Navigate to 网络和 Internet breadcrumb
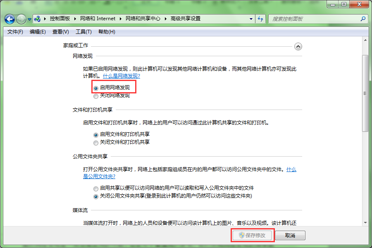Screen dimensions: 372x248 tap(98, 19)
